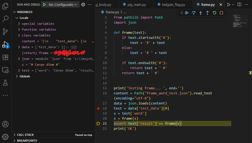Click 'else:' on line 7
This screenshot has height=143, width=252.
click(x=127, y=48)
